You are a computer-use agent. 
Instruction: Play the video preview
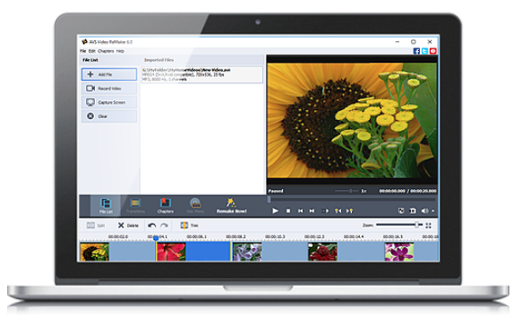[x=275, y=210]
